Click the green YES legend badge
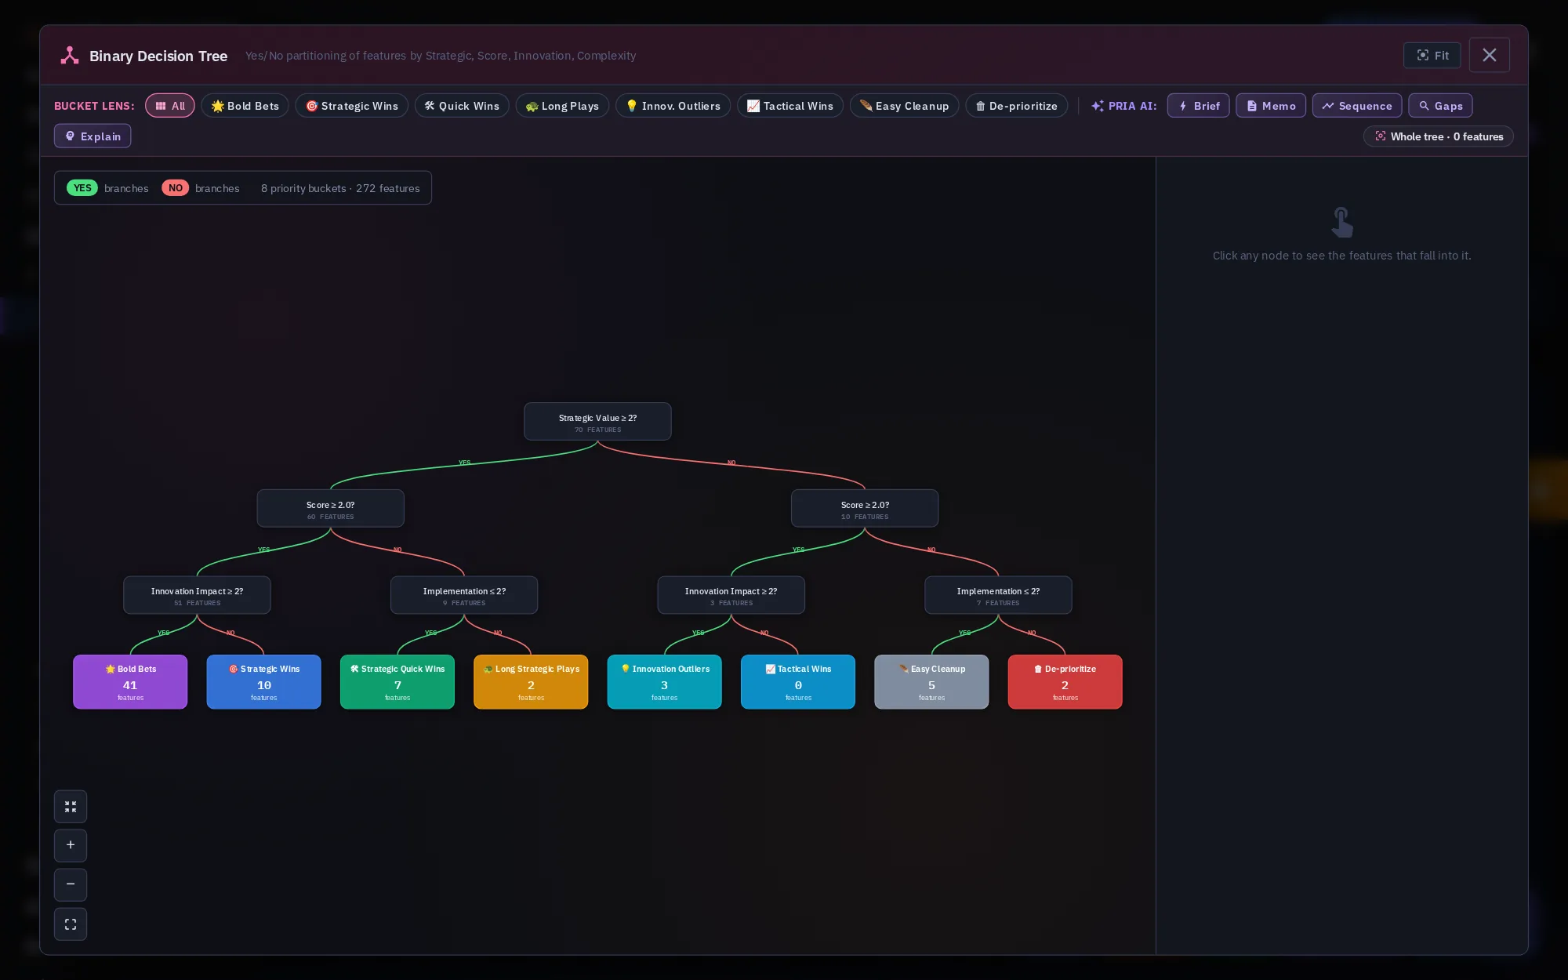1568x980 pixels. (x=82, y=188)
